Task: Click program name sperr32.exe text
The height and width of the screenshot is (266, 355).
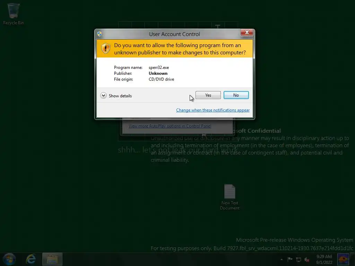Action: point(159,68)
